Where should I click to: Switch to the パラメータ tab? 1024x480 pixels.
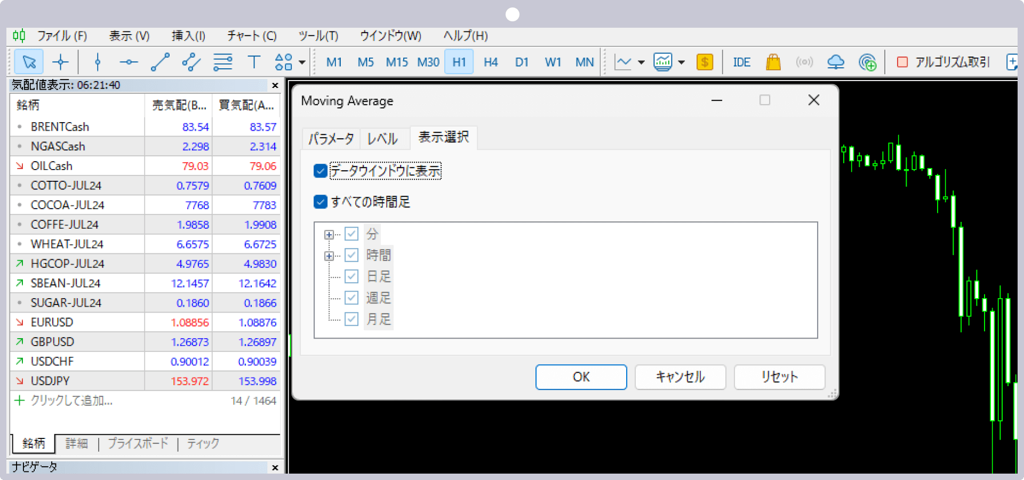click(x=331, y=139)
